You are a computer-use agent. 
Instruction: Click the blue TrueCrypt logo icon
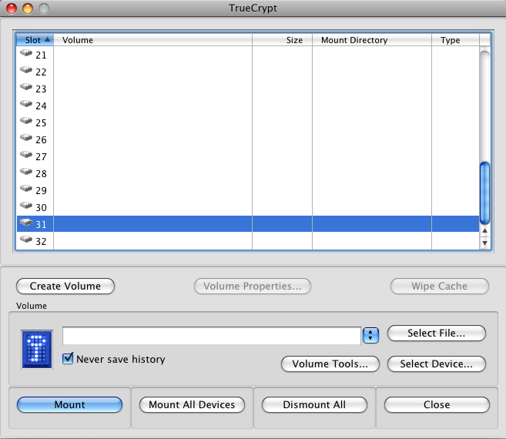coord(37,349)
